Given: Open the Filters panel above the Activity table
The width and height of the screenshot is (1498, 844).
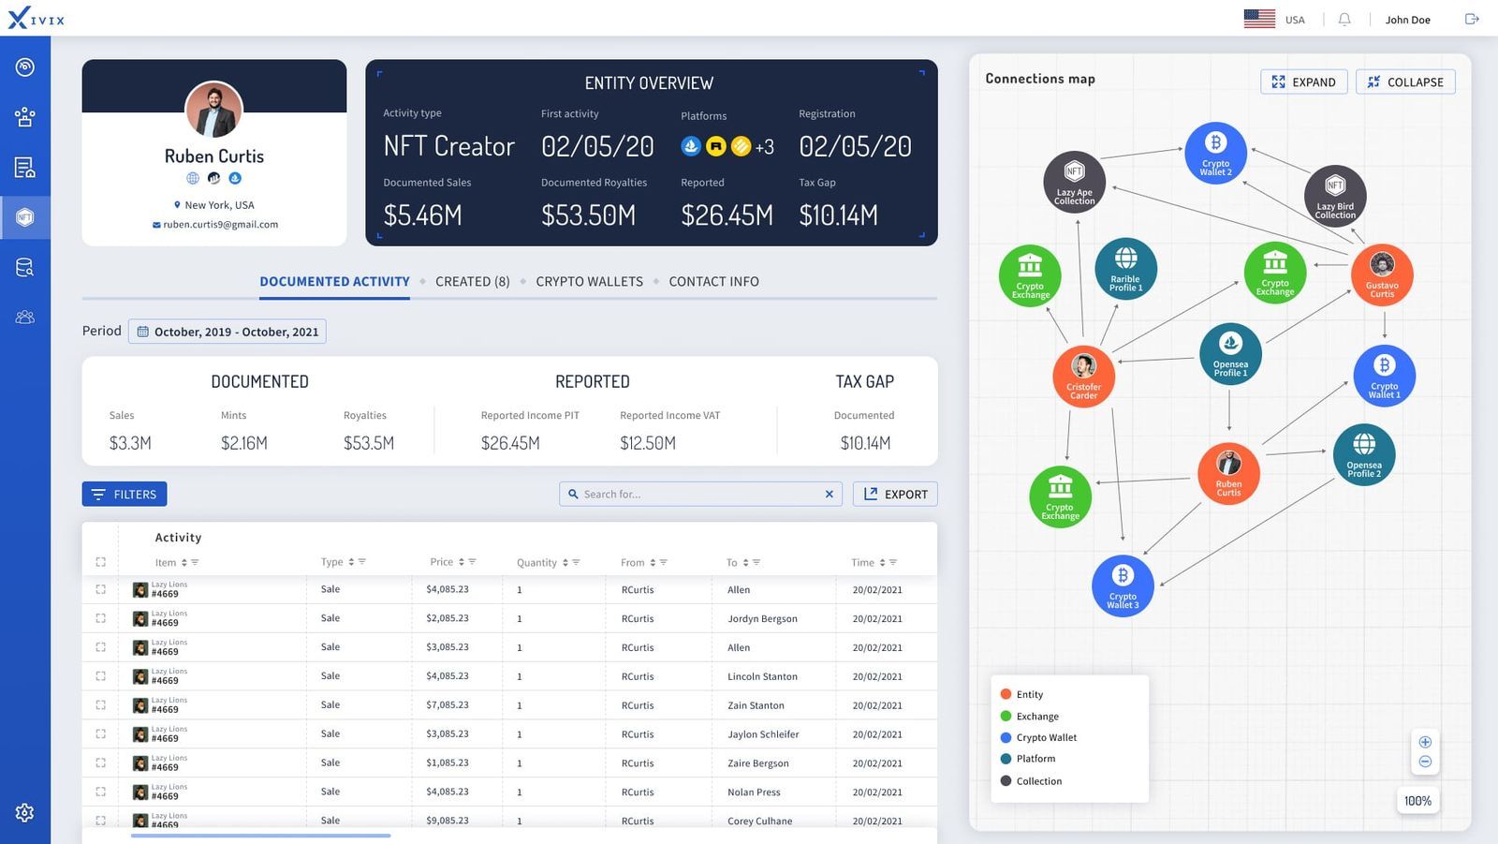Looking at the screenshot, I should point(124,494).
